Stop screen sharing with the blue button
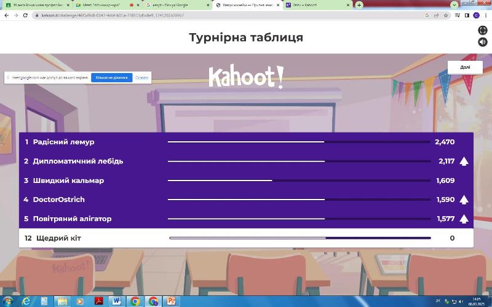Screen dimensions: 492x307 111,78
